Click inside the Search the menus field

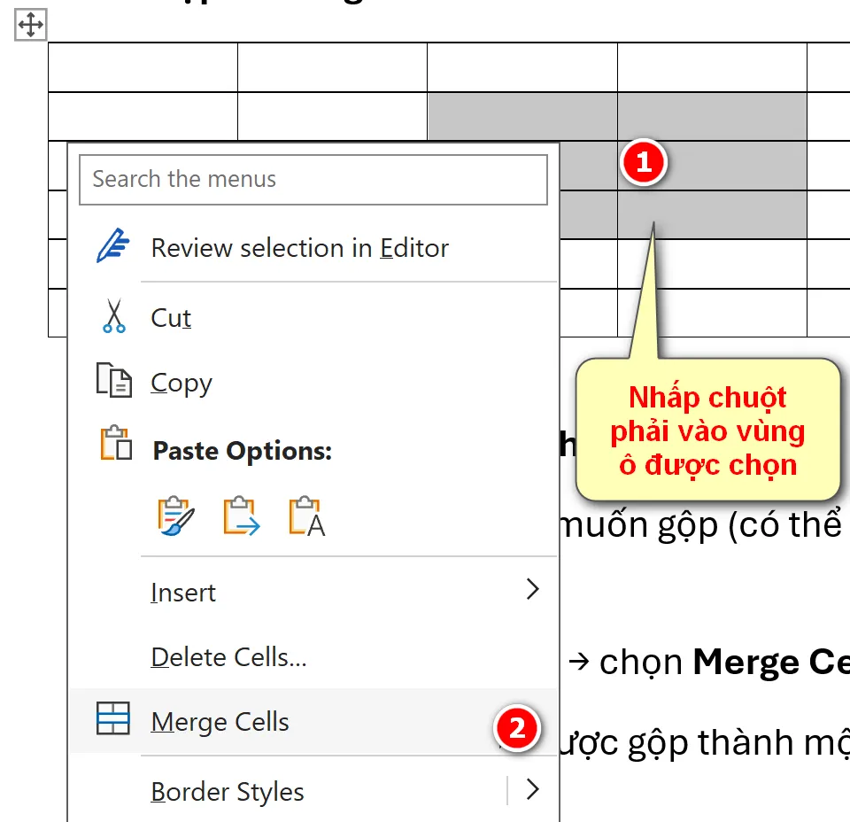(313, 180)
